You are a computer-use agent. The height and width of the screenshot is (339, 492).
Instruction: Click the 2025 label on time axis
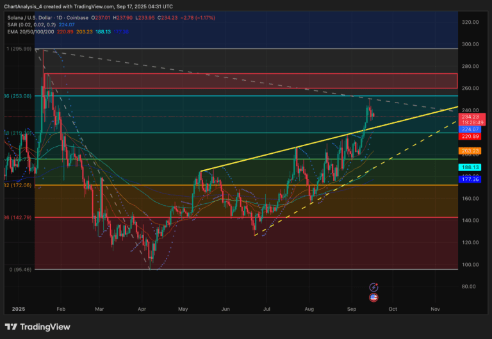19,309
